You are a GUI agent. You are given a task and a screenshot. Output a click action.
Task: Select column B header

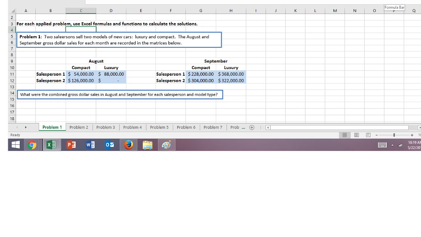[51, 11]
